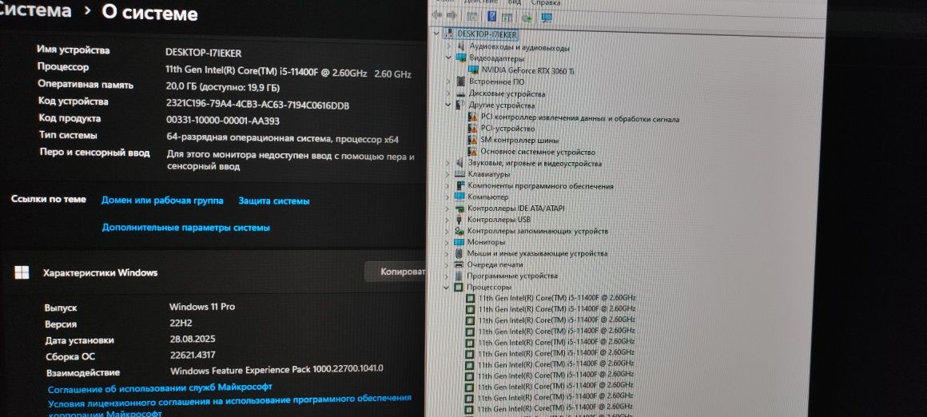This screenshot has height=417, width=927.
Task: Open the Защита системы link
Action: click(x=274, y=201)
